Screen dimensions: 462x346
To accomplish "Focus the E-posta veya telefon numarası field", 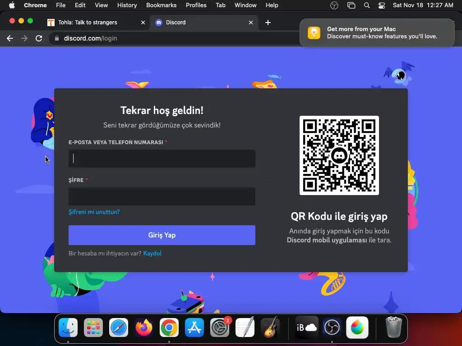I will click(162, 159).
